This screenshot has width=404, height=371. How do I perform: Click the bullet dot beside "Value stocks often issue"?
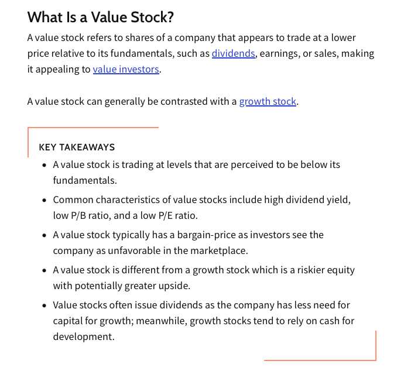tap(44, 305)
